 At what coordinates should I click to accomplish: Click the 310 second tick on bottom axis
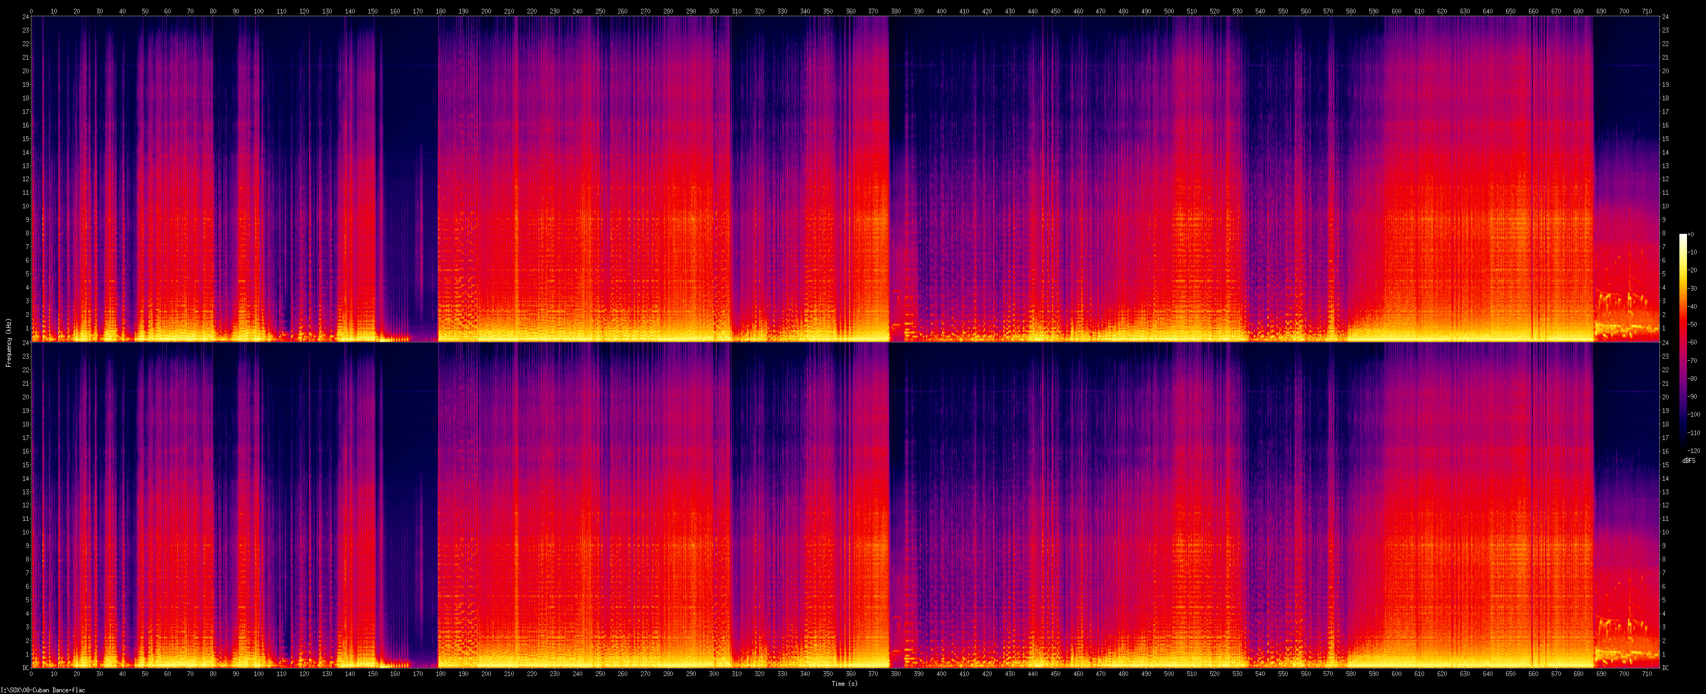pyautogui.click(x=736, y=674)
